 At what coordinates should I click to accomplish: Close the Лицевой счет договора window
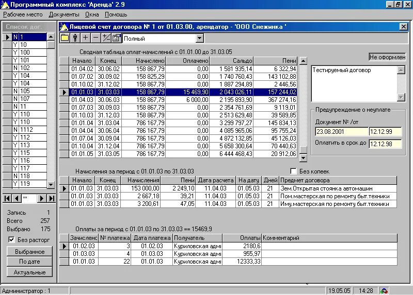click(x=403, y=27)
